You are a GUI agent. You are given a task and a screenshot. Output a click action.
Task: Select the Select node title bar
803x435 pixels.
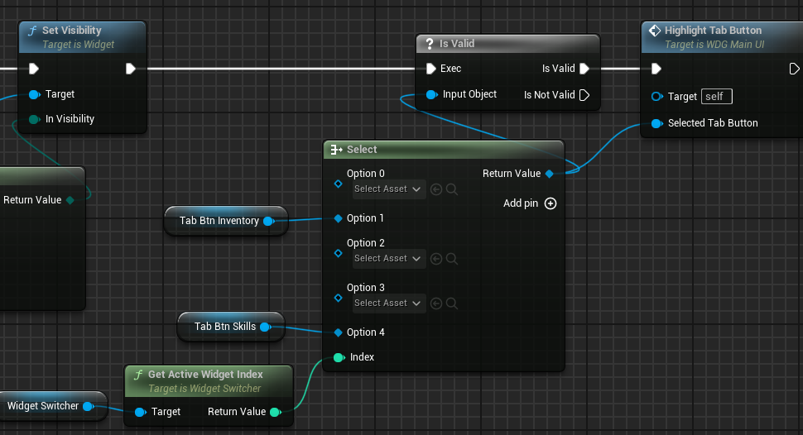click(444, 150)
